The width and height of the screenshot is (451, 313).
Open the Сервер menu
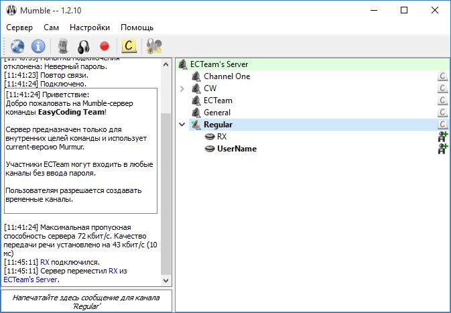(x=19, y=27)
